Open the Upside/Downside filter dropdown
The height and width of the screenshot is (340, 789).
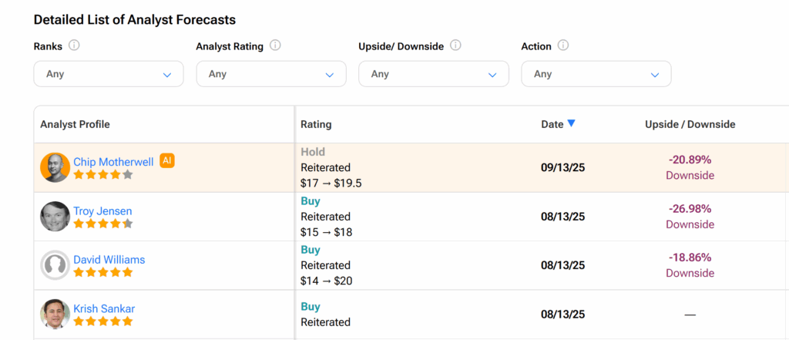433,74
